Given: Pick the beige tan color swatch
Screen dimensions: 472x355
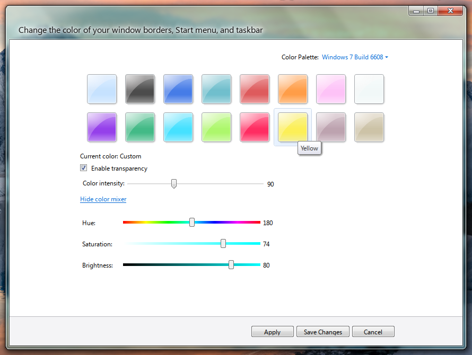Looking at the screenshot, I should pyautogui.click(x=369, y=127).
